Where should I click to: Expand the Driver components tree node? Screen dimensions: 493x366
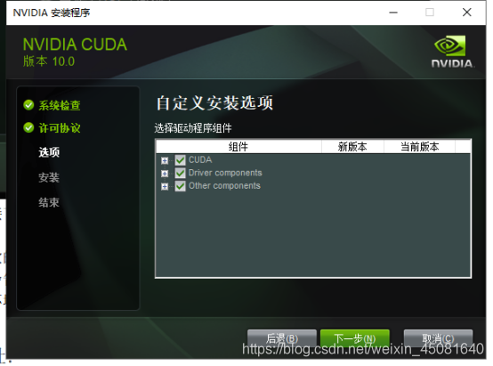coord(165,174)
